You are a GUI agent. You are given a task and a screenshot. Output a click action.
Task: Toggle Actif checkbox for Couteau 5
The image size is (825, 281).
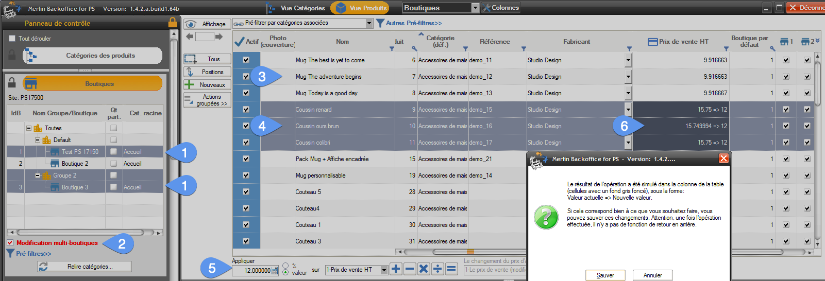click(x=246, y=192)
